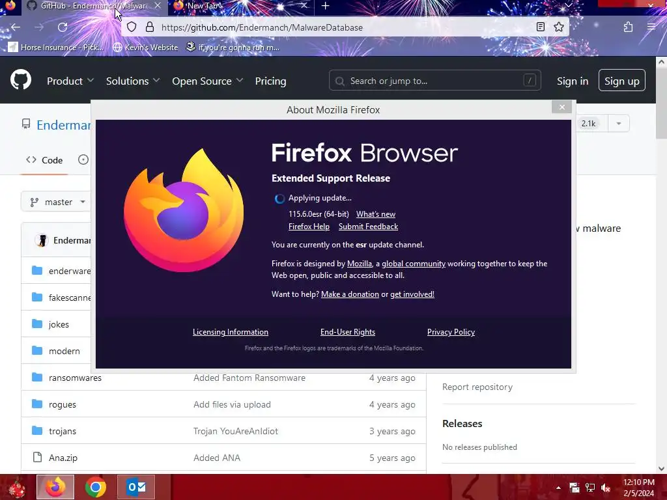This screenshot has height=500, width=667.
Task: Open the Endermanch repository owner link
Action: pos(64,125)
